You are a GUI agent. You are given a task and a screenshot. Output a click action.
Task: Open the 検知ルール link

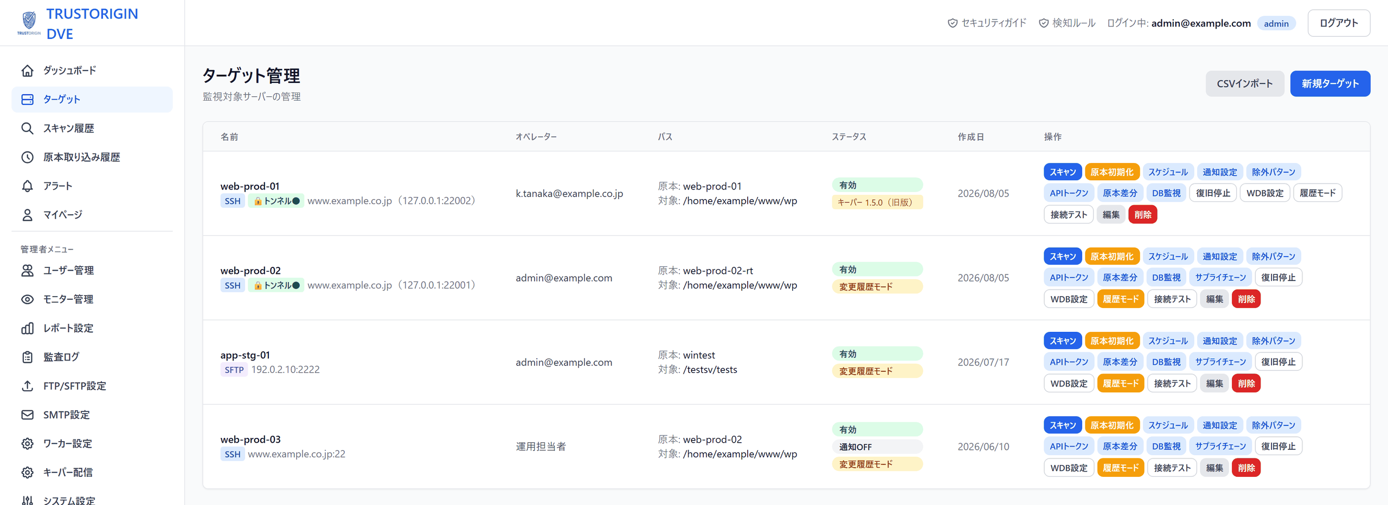pyautogui.click(x=1067, y=23)
